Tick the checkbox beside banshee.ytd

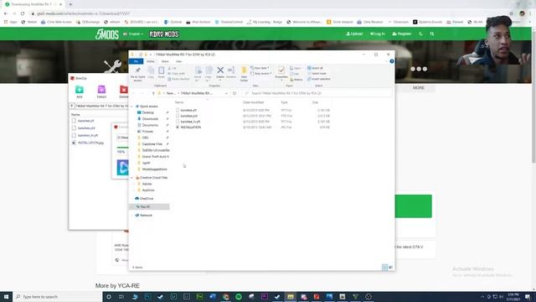(x=178, y=116)
